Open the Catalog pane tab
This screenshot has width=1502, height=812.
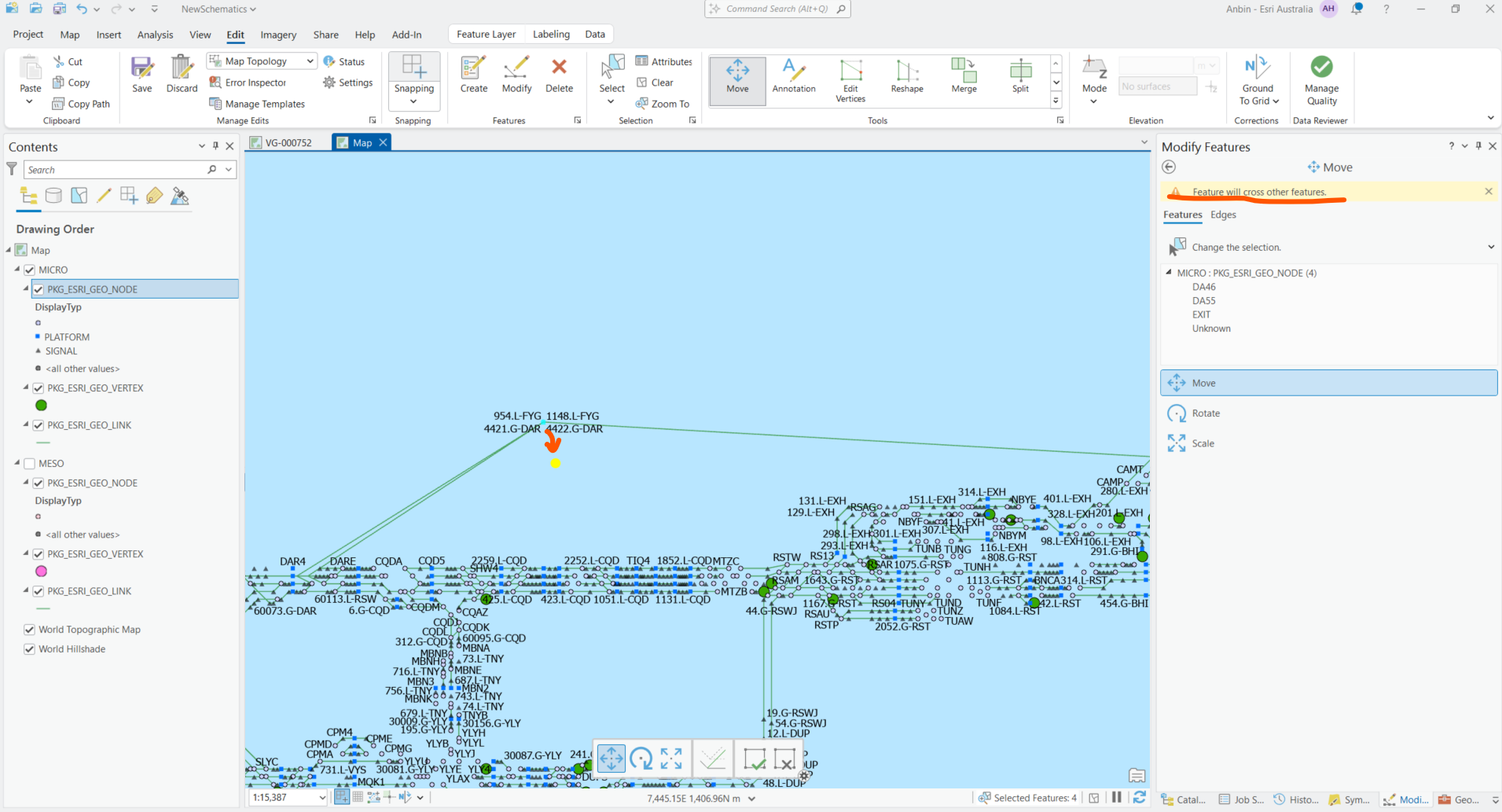point(1184,799)
